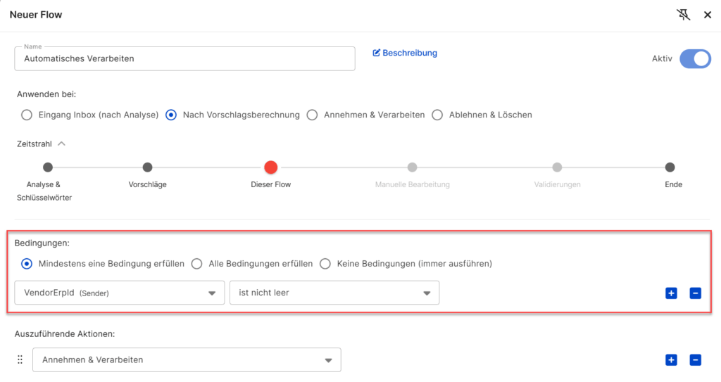
Task: Toggle the Aktiv switch off
Action: [x=695, y=59]
